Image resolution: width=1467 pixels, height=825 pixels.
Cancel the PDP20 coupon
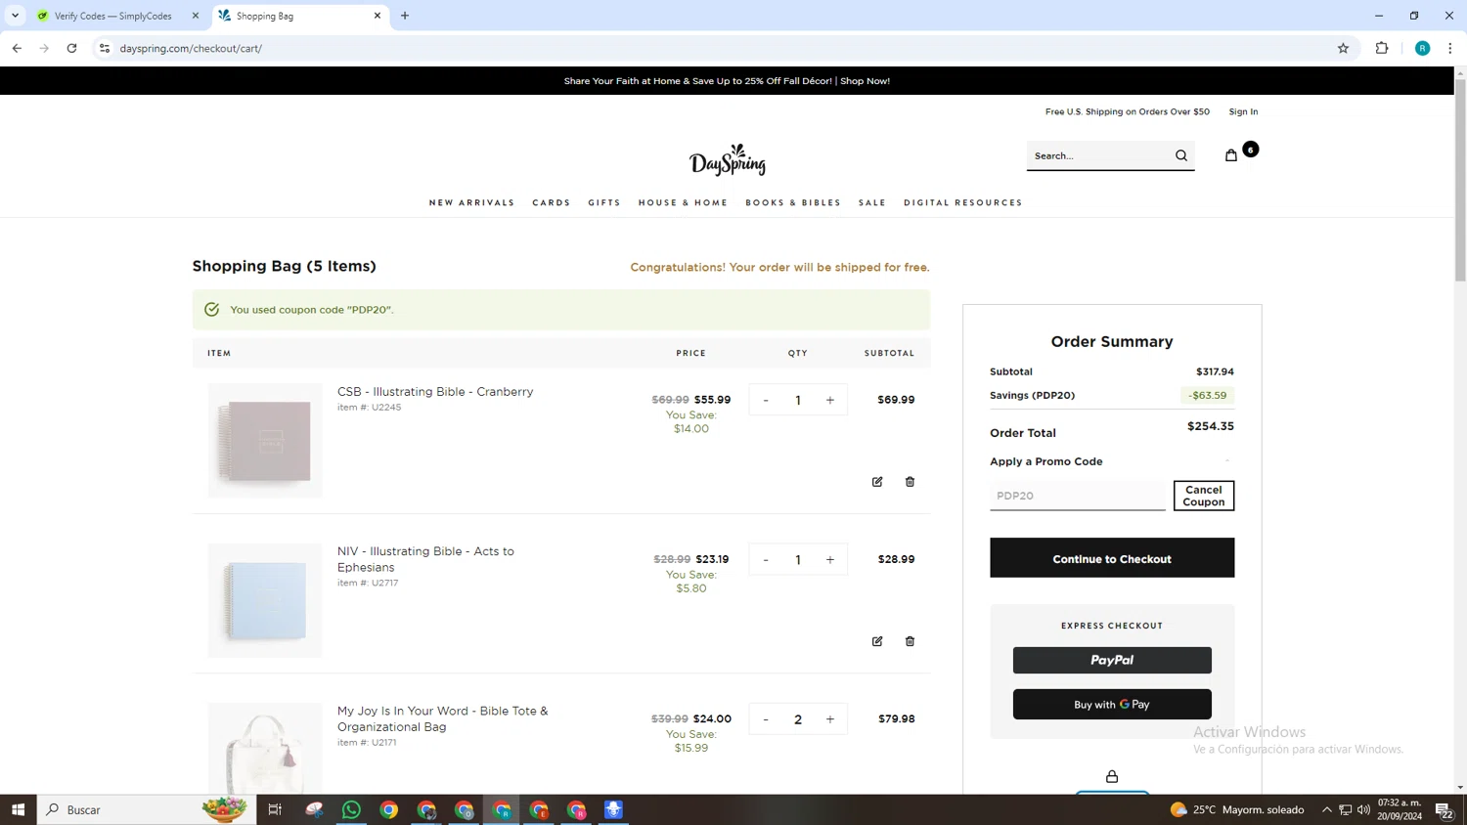click(x=1204, y=496)
